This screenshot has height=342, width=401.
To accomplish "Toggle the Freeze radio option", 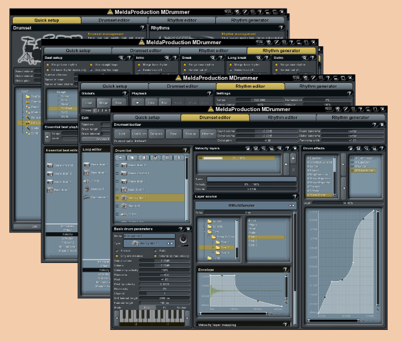I will tap(117, 250).
